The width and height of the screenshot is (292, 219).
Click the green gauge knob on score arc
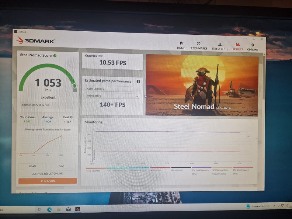click(x=74, y=86)
